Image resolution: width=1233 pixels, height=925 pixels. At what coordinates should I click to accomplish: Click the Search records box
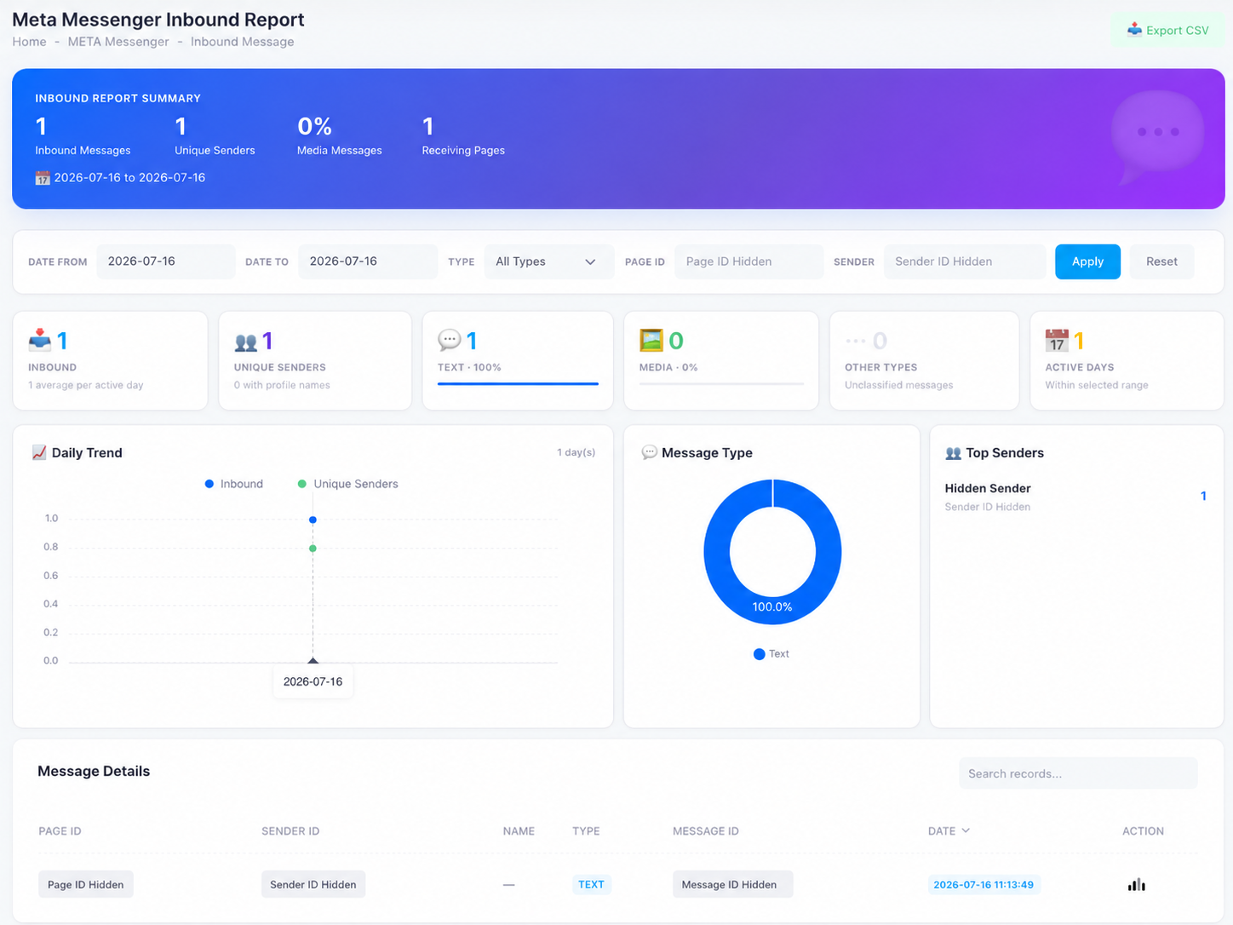coord(1078,773)
